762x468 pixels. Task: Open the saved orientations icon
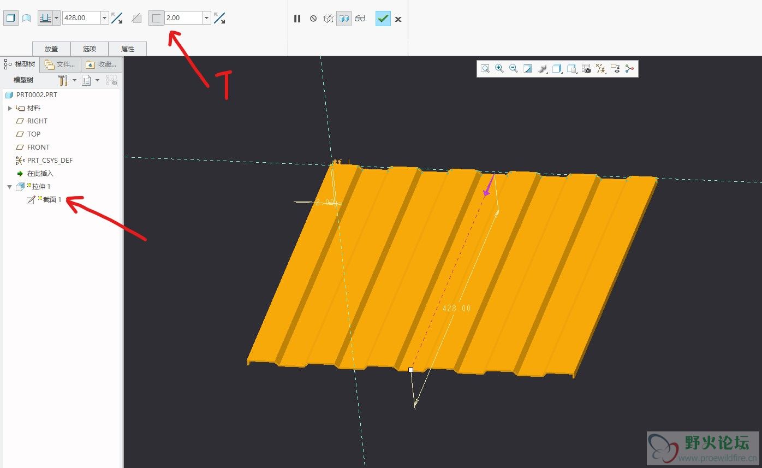571,69
